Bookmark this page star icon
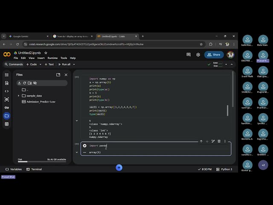The image size is (273, 205). pos(201,44)
